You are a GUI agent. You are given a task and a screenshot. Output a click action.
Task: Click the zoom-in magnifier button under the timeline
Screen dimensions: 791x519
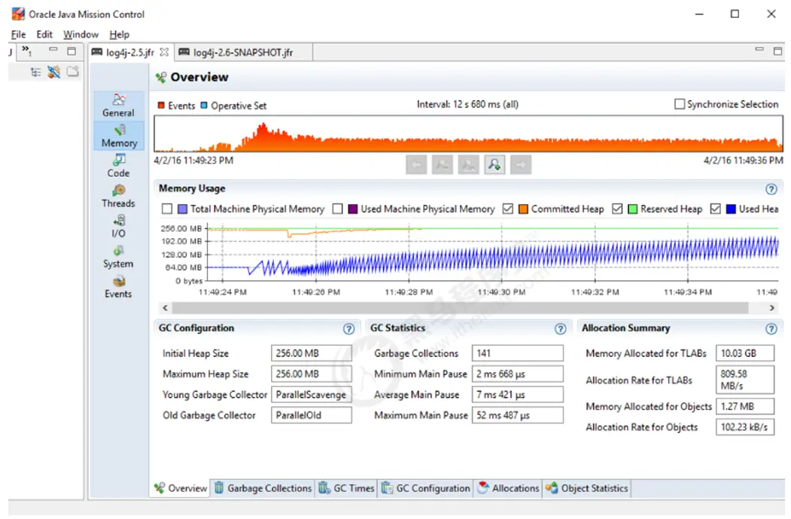coord(494,165)
